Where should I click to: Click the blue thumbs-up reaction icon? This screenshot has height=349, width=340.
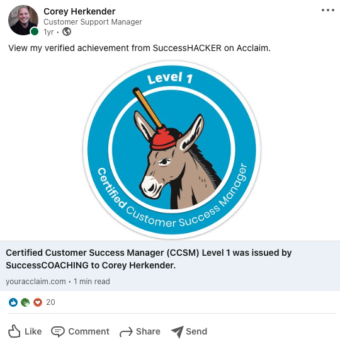click(x=13, y=302)
